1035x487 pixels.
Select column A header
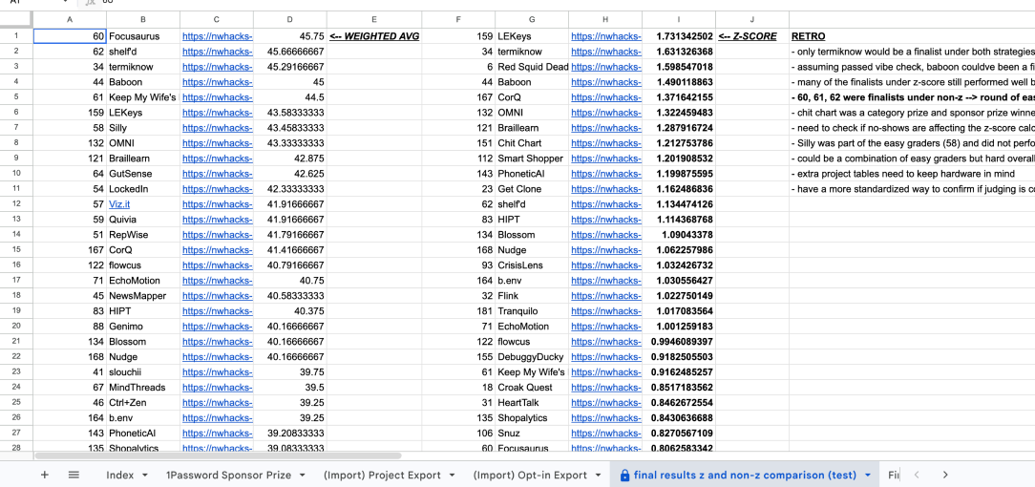pyautogui.click(x=70, y=20)
